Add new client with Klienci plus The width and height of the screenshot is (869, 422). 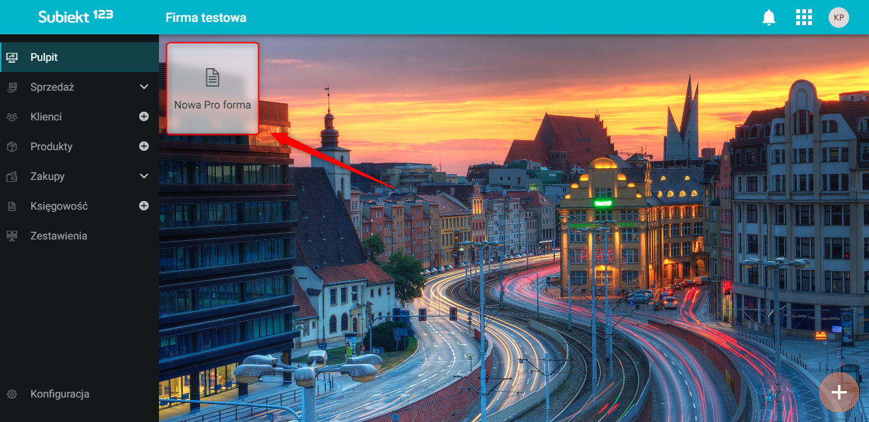[144, 117]
